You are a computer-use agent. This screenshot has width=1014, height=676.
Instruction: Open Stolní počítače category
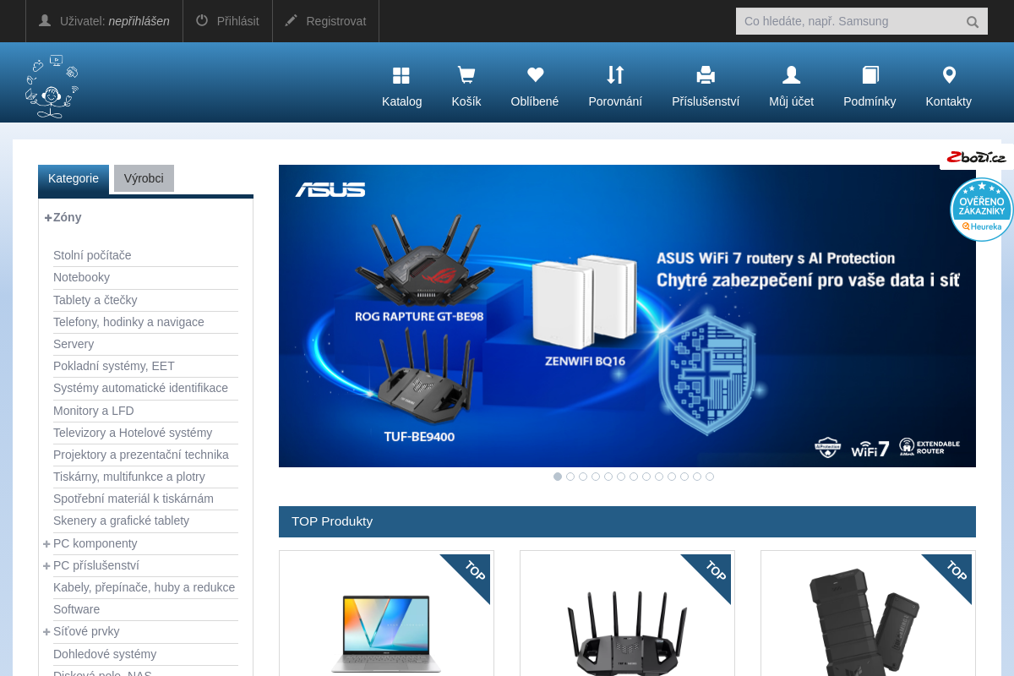(92, 255)
